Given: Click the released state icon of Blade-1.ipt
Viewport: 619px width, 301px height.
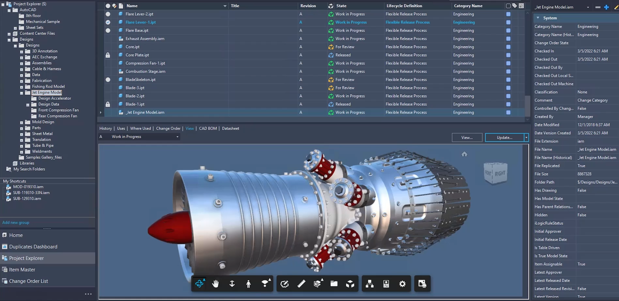Looking at the screenshot, I should pos(331,104).
